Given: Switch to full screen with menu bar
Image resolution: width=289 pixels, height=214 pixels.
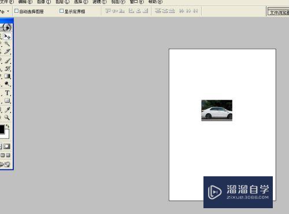Looking at the screenshot, I should point(3,155).
